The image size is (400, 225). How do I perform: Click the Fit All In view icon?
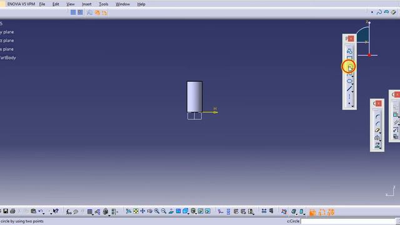point(136,211)
